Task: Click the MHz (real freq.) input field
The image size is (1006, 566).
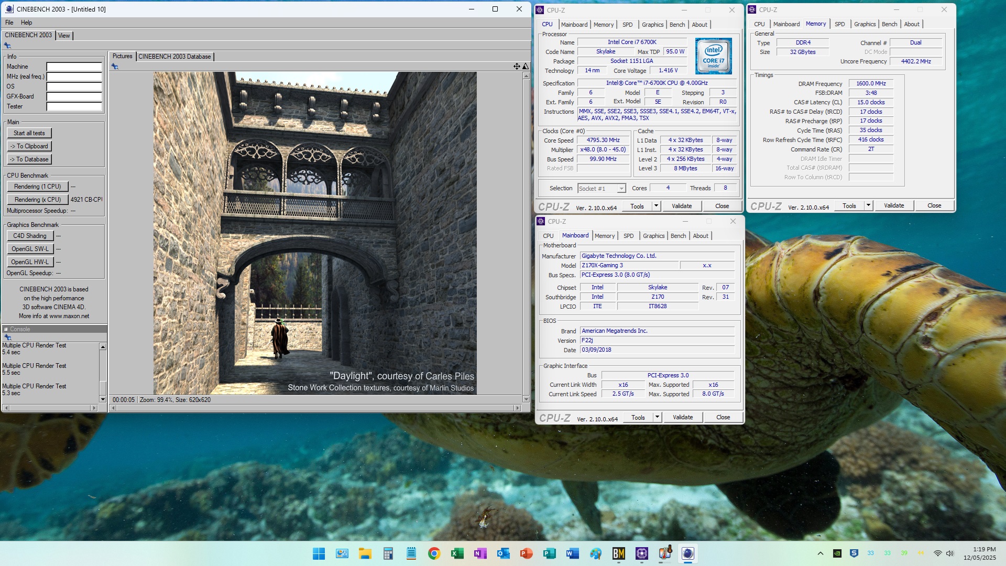Action: [x=74, y=77]
